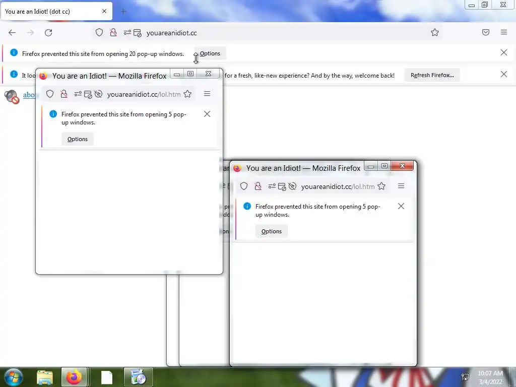The height and width of the screenshot is (387, 516).
Task: Click URL field in left popup window
Action: [x=144, y=94]
